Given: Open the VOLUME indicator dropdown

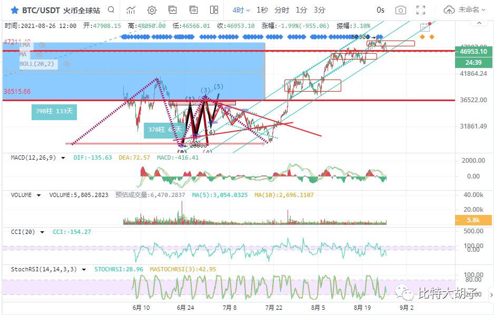Looking at the screenshot, I should 38,195.
